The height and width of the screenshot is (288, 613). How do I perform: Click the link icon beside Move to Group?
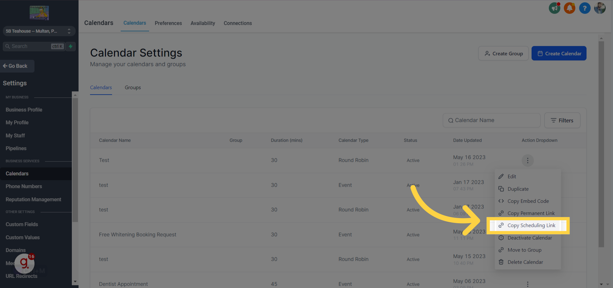point(501,250)
